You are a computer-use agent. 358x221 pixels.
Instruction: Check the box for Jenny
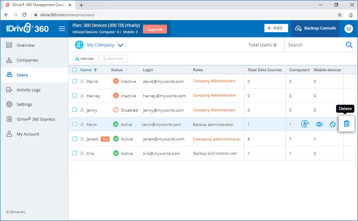75,110
